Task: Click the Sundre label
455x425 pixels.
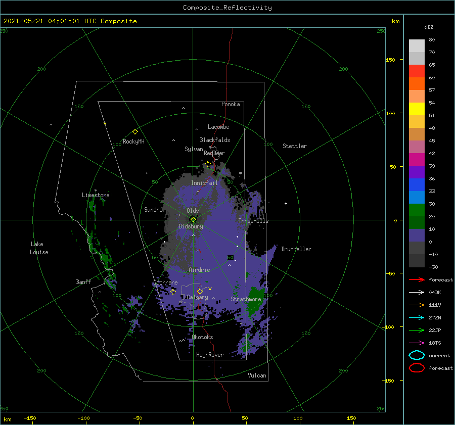Action: (153, 209)
